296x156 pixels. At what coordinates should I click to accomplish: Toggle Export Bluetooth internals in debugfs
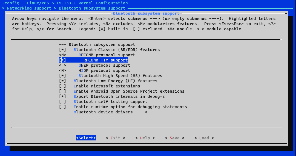tap(62, 96)
